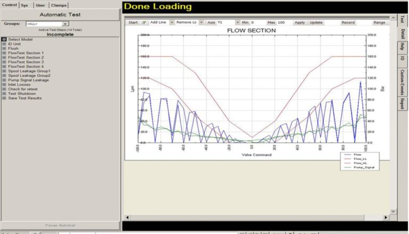The image size is (409, 234).
Task: Toggle FlowTest Section 3 step indicator
Action: tap(4, 62)
